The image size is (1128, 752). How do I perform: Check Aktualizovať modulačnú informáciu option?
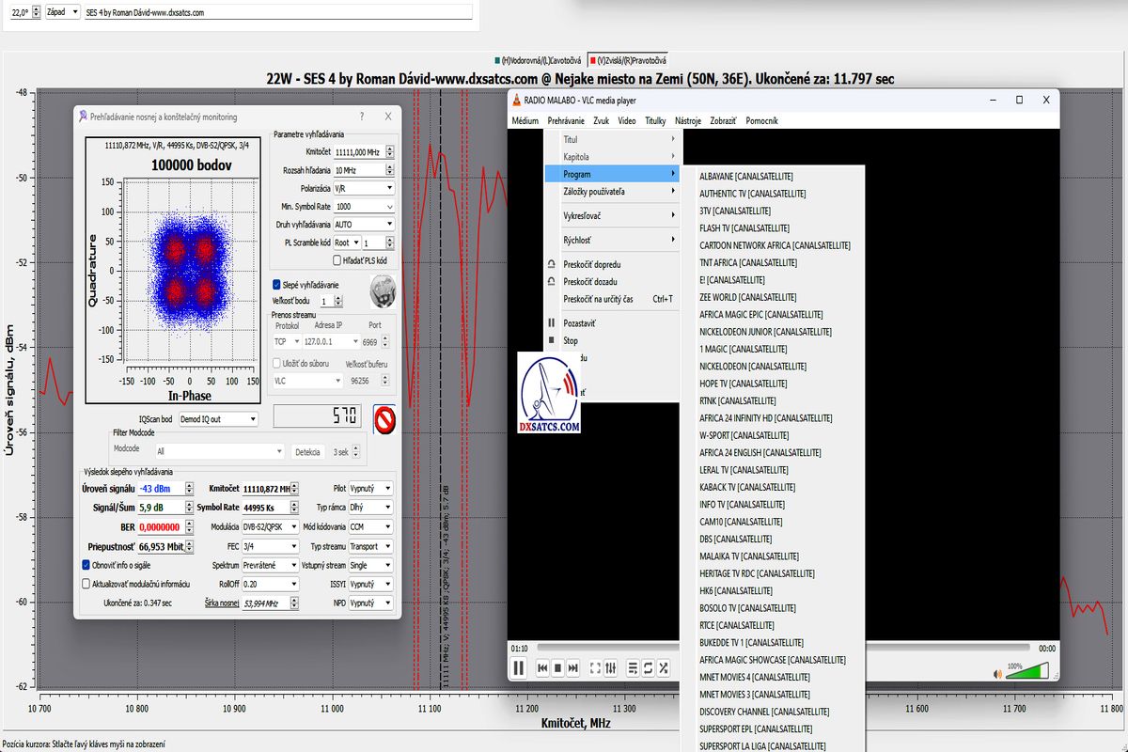[x=86, y=584]
